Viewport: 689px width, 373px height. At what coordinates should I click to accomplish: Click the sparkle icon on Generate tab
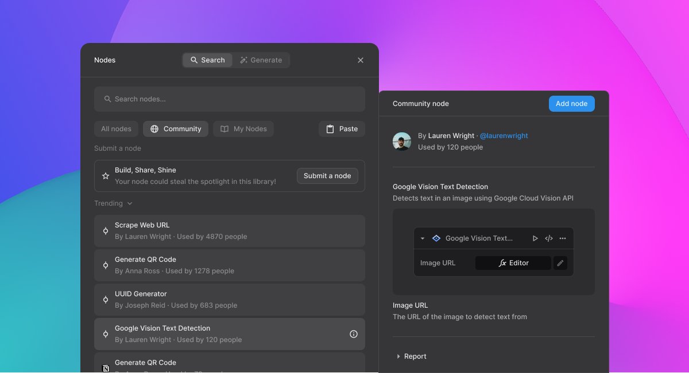click(243, 60)
